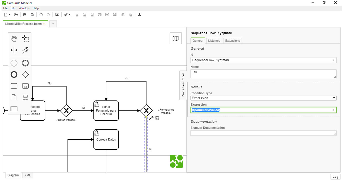Open the Window menu
This screenshot has width=347, height=182.
point(24,8)
